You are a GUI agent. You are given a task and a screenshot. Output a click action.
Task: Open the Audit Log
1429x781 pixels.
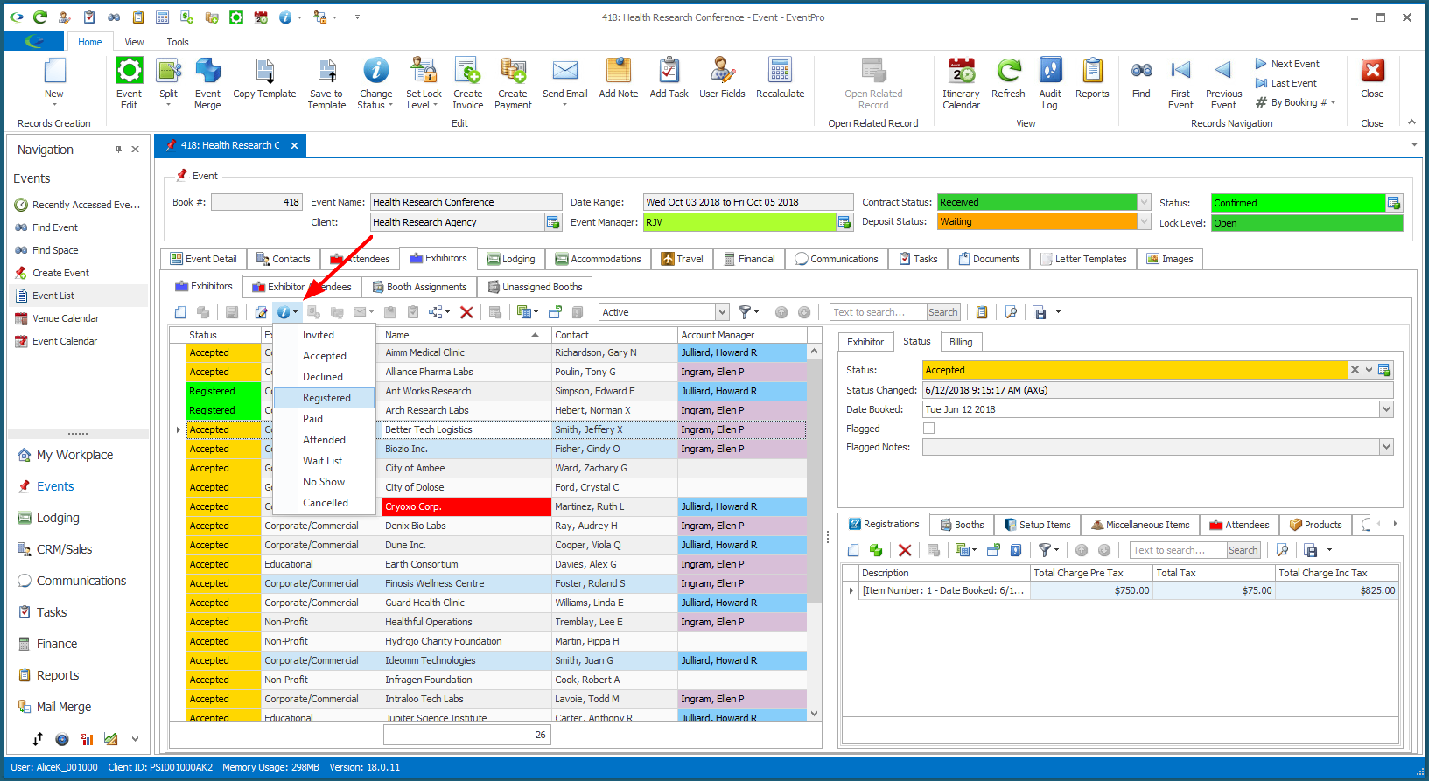pyautogui.click(x=1050, y=83)
